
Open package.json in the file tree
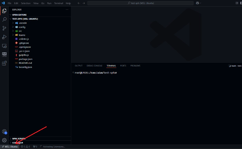click(25, 59)
